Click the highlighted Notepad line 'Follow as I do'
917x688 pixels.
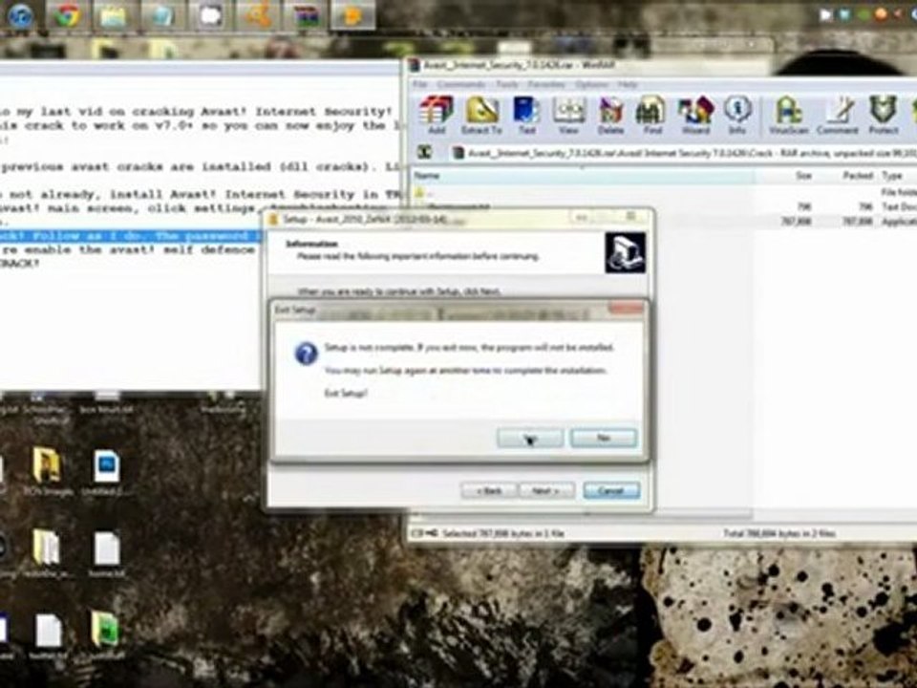[131, 236]
